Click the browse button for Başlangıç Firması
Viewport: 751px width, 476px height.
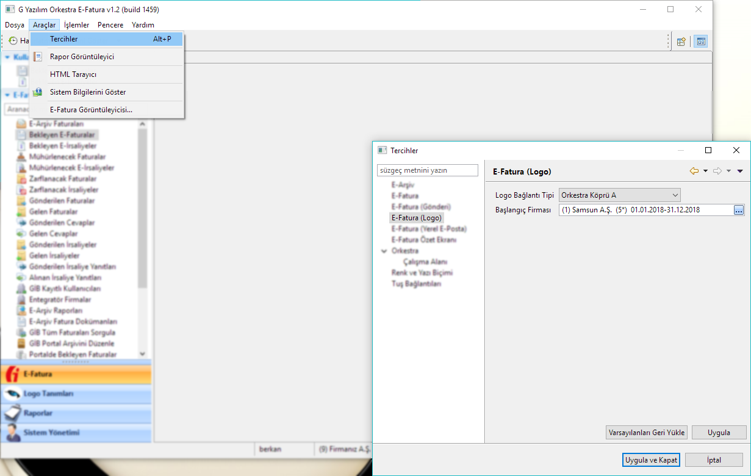pos(738,210)
